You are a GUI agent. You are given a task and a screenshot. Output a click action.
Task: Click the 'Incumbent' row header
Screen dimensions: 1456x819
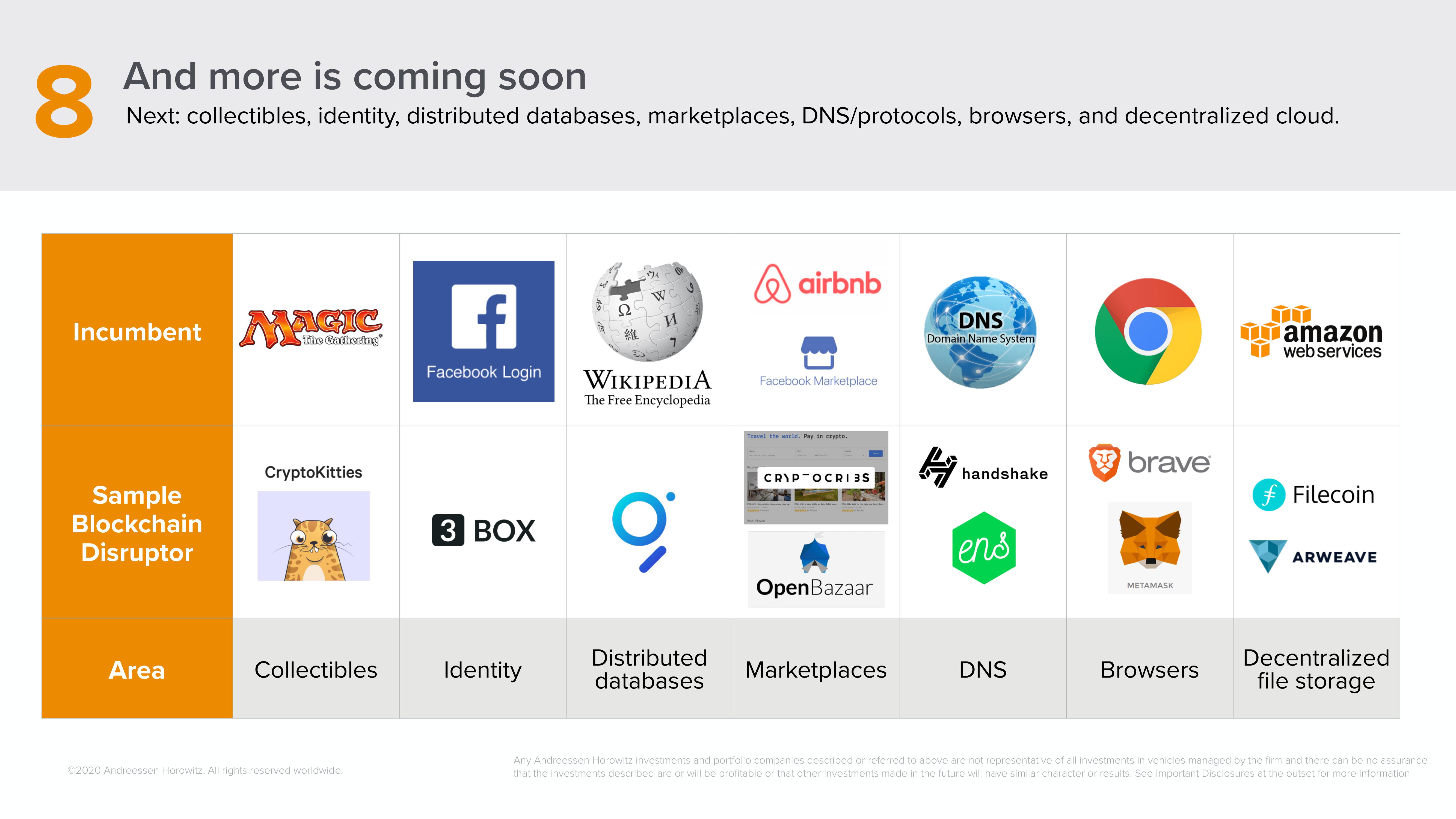coord(137,330)
